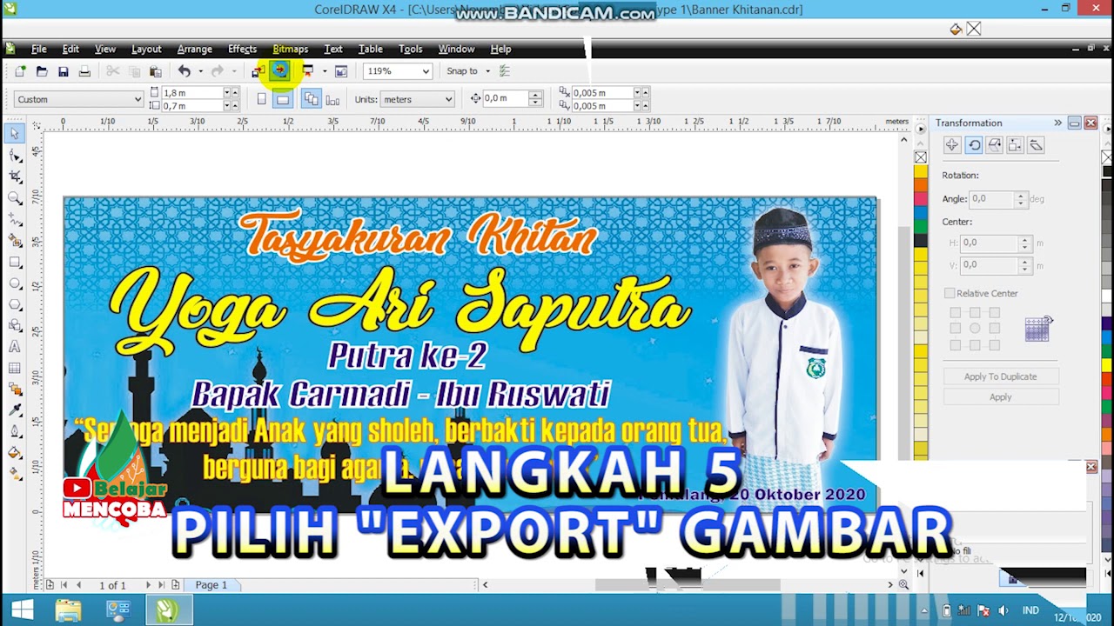Select the Outline Pen tool
Image resolution: width=1114 pixels, height=626 pixels.
point(15,432)
